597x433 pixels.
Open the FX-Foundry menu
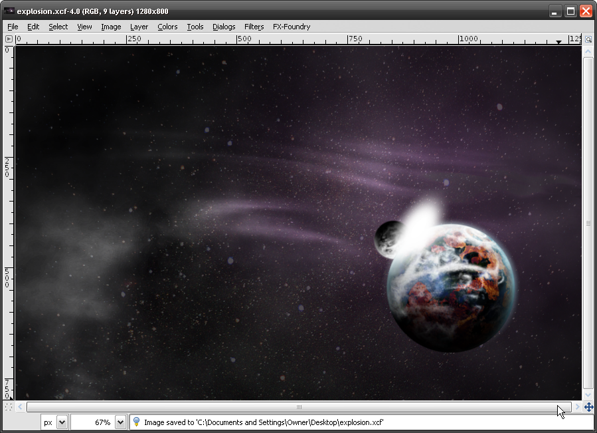292,27
